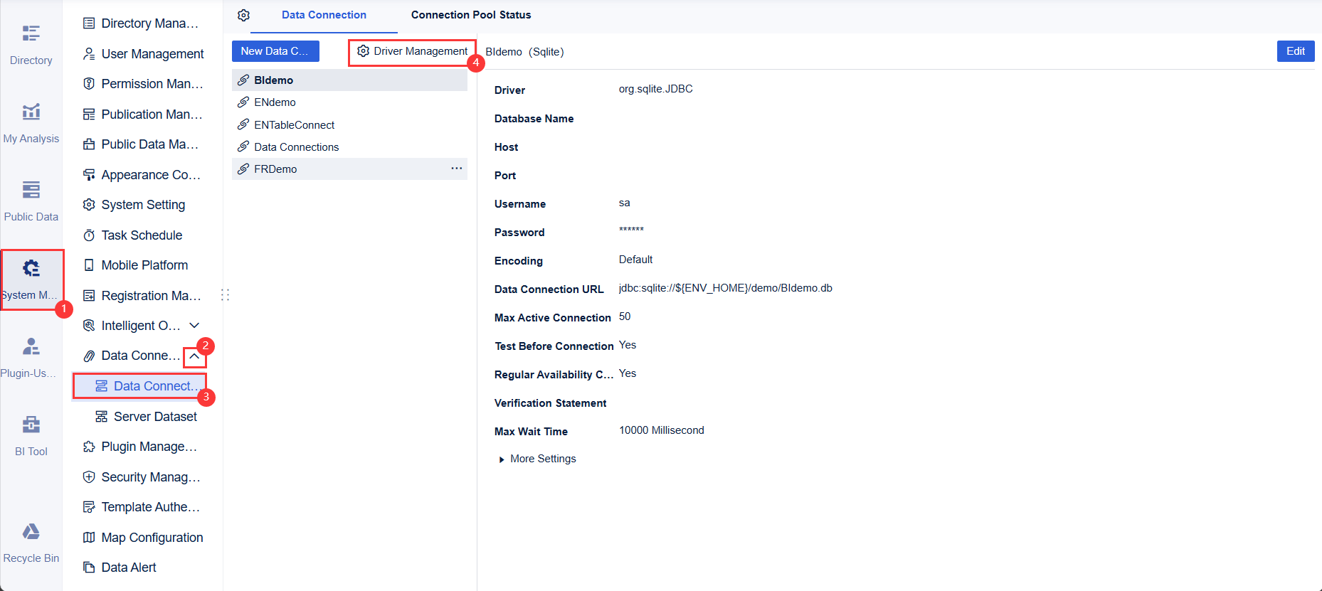Open the Template Authentication menu item

pos(143,507)
